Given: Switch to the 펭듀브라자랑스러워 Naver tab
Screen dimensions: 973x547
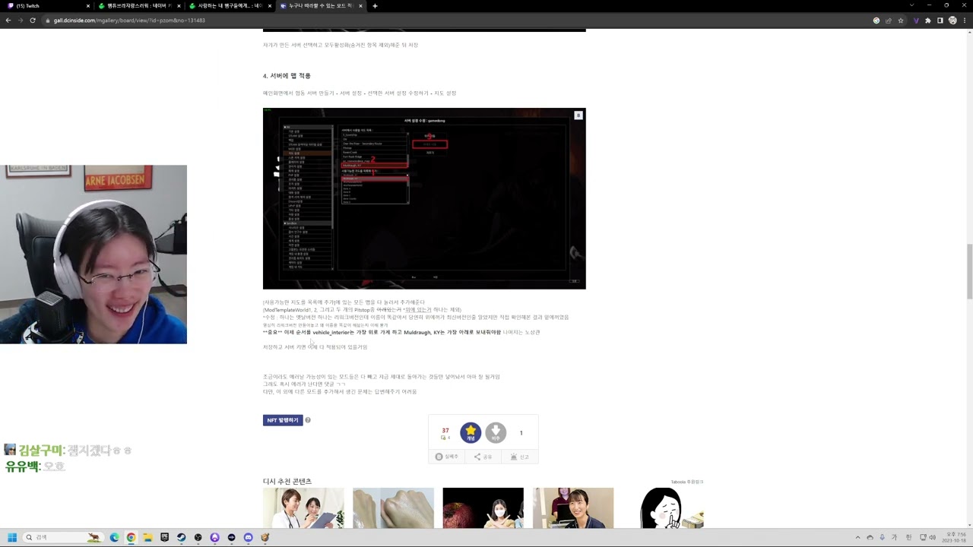Looking at the screenshot, I should point(137,6).
